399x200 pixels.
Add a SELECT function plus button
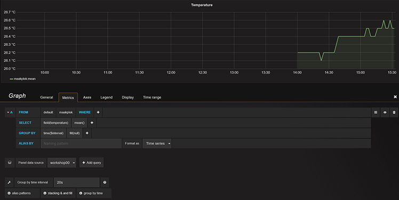point(92,123)
